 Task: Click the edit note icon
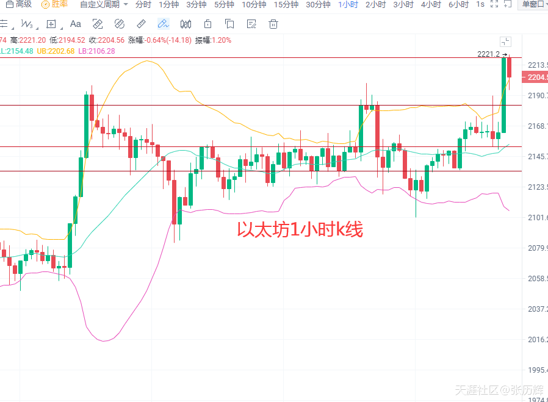tap(251, 24)
